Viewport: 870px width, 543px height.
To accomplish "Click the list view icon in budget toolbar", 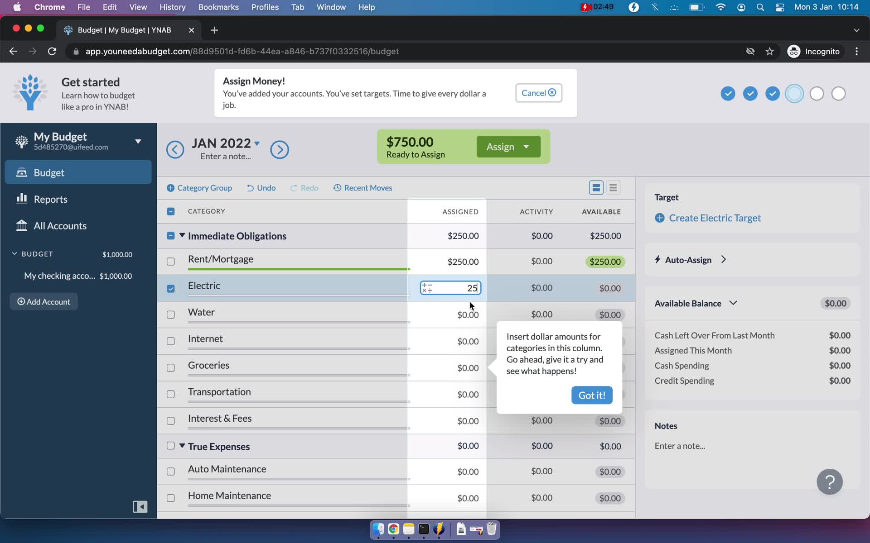I will 613,188.
